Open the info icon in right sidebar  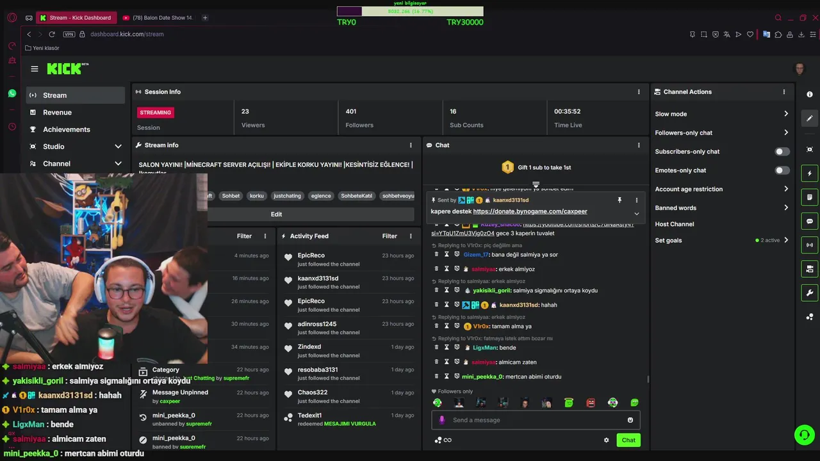click(x=810, y=94)
